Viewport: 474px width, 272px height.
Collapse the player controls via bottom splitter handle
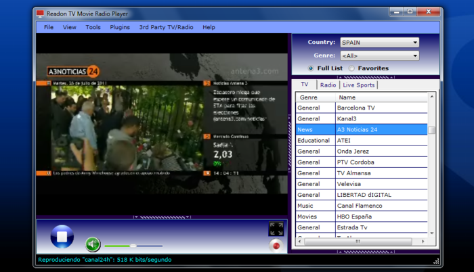(162, 217)
